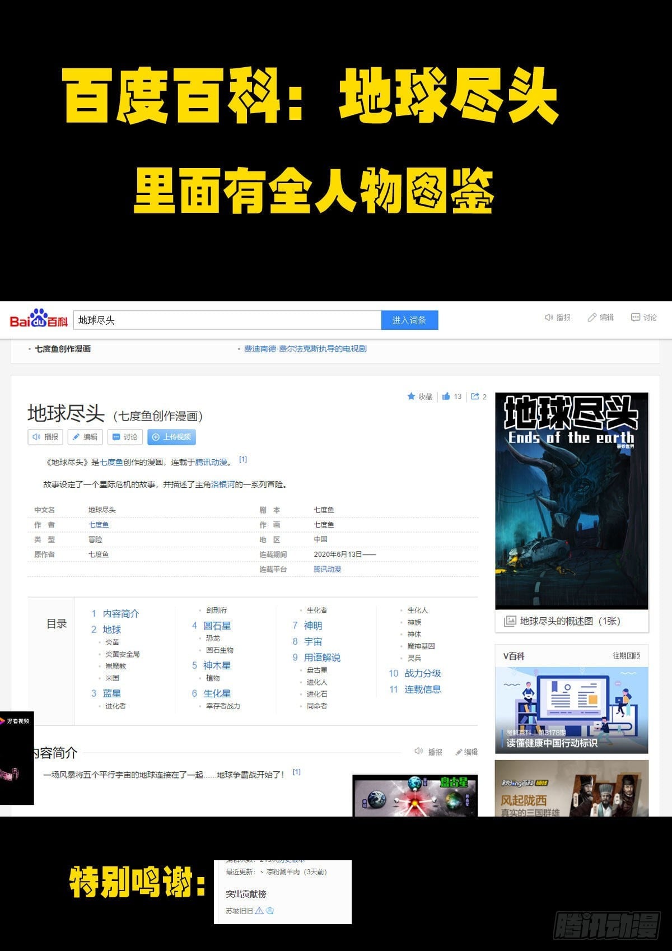The height and width of the screenshot is (951, 672).
Task: Open the 洛银河 character link
Action: coord(223,484)
